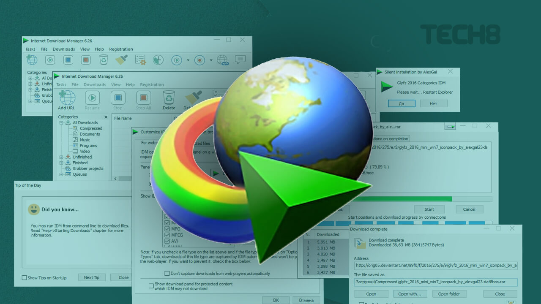Image resolution: width=541 pixels, height=304 pixels.
Task: Click Add URL globe icon in back IDM window
Action: coord(32,60)
